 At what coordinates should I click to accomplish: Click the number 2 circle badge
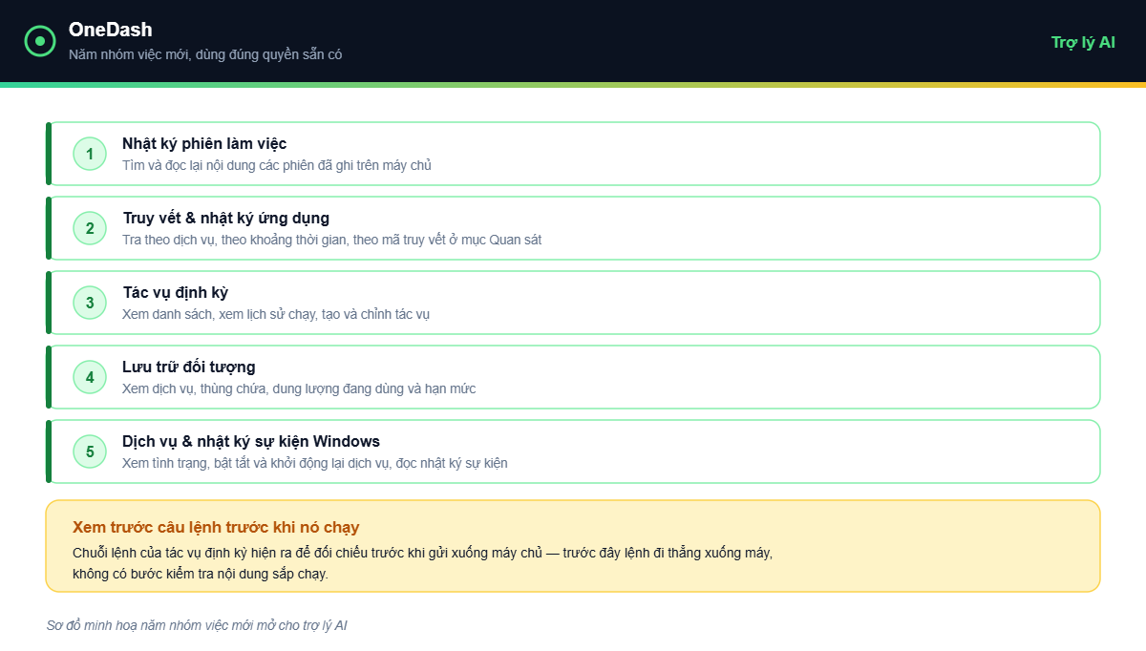click(90, 228)
